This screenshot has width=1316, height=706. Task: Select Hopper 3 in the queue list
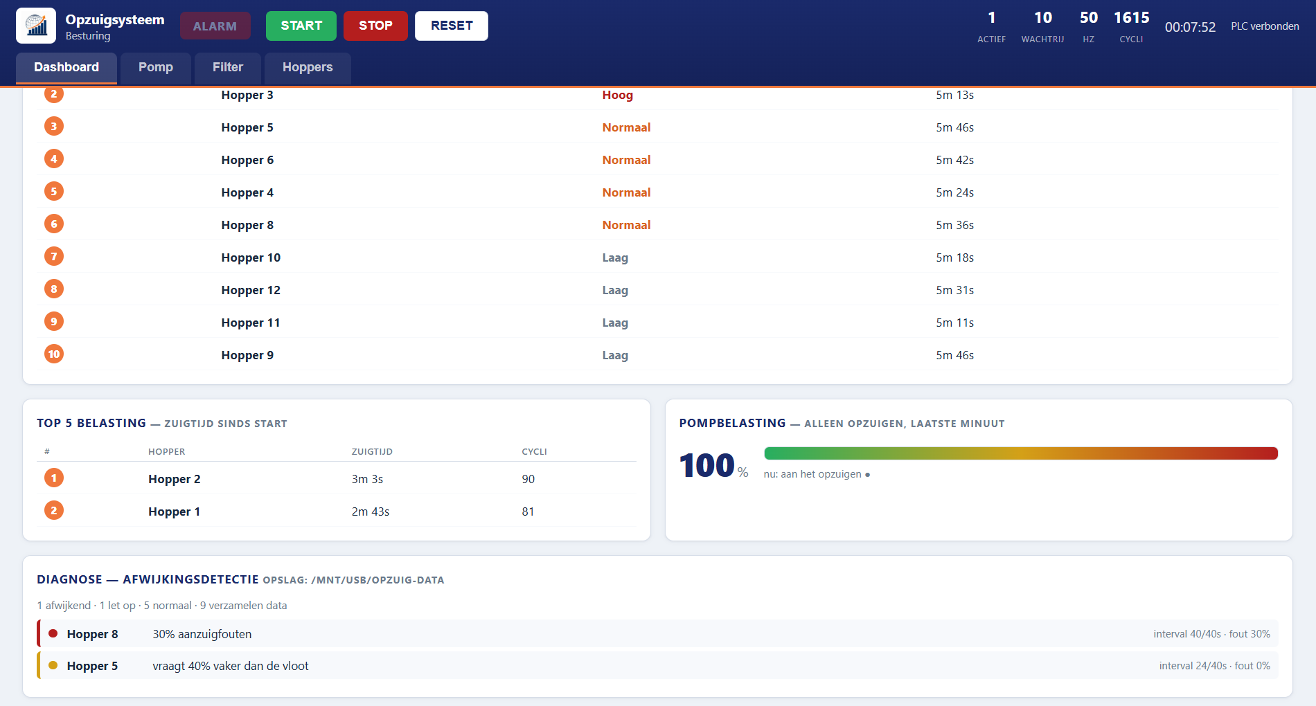coord(247,95)
